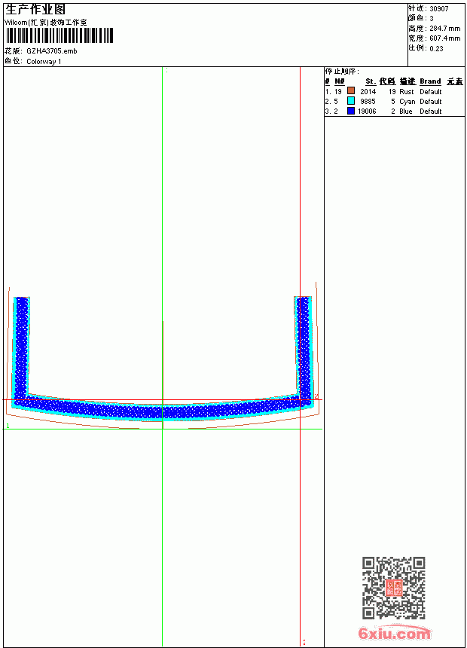Select the 'St.' column header
The width and height of the screenshot is (467, 648).
pos(371,81)
